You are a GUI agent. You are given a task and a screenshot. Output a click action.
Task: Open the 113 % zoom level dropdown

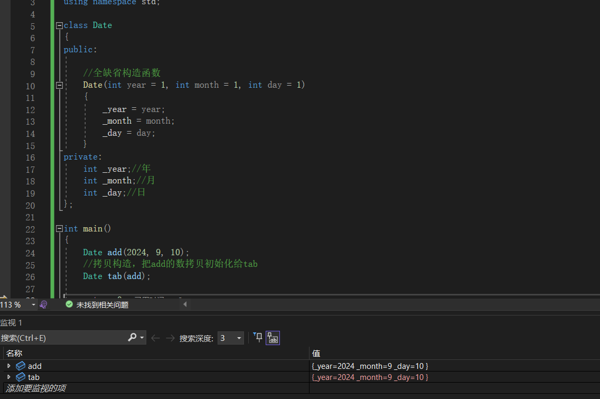[x=33, y=305]
